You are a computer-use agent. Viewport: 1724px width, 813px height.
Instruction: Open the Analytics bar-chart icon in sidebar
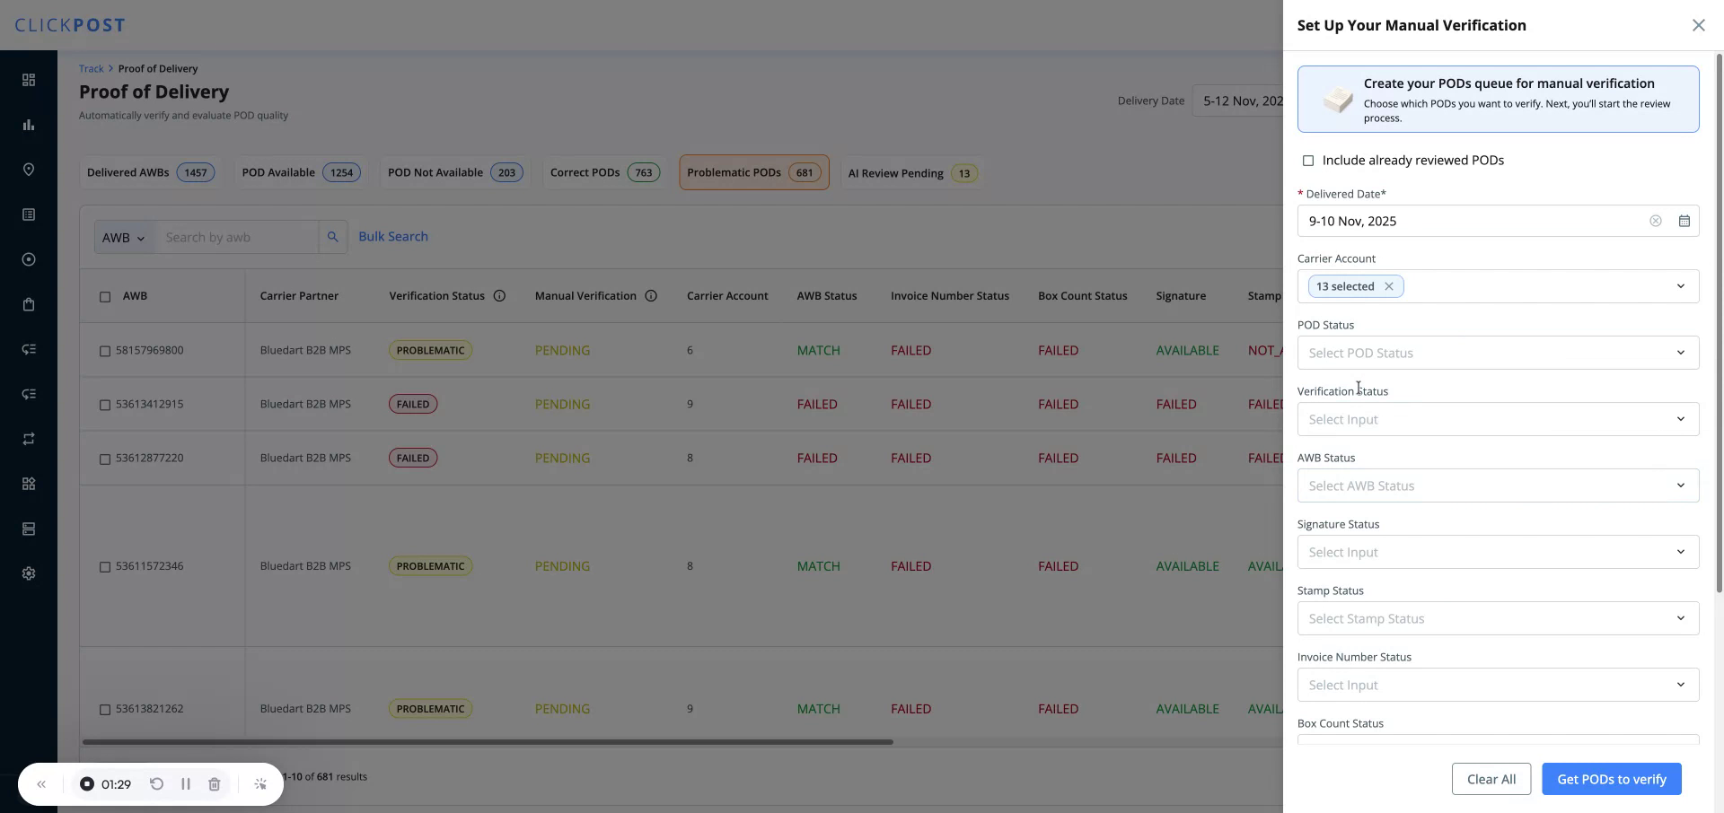coord(29,125)
